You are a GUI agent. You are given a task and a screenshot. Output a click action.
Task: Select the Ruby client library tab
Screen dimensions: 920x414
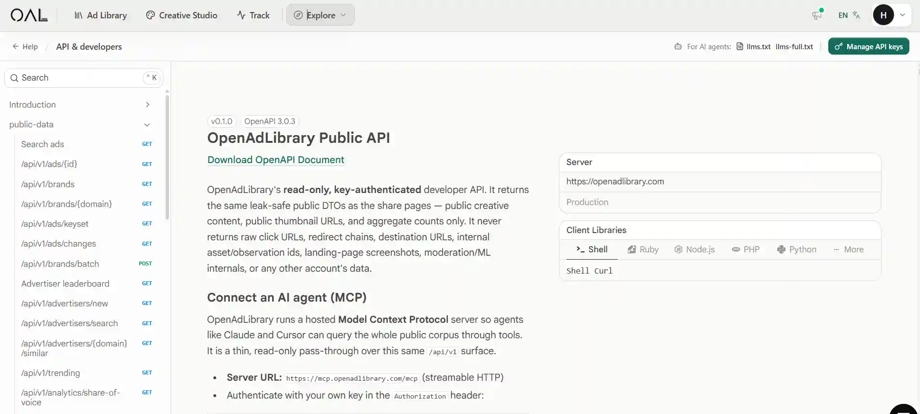tap(643, 249)
